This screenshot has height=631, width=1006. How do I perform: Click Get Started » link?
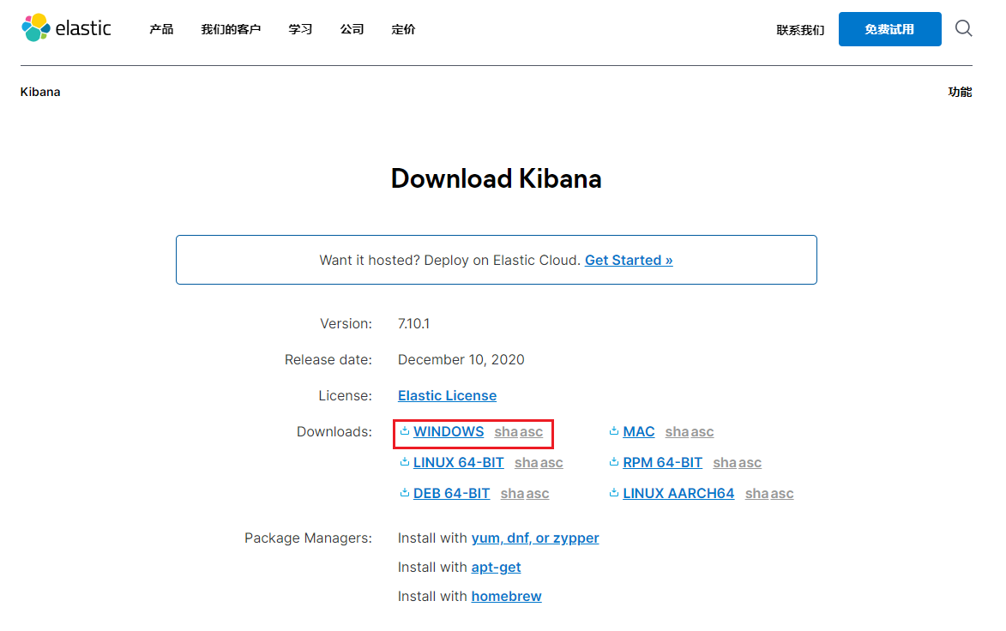(x=629, y=260)
